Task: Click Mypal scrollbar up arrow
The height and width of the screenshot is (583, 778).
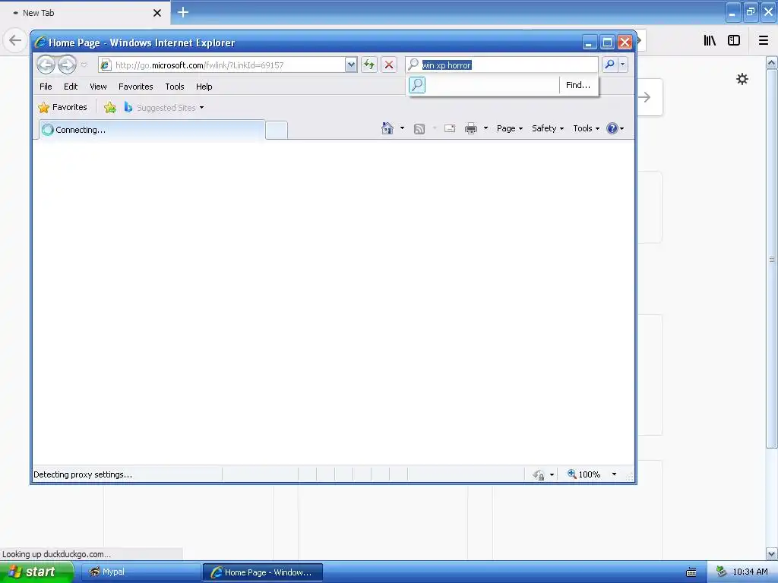Action: [772, 62]
